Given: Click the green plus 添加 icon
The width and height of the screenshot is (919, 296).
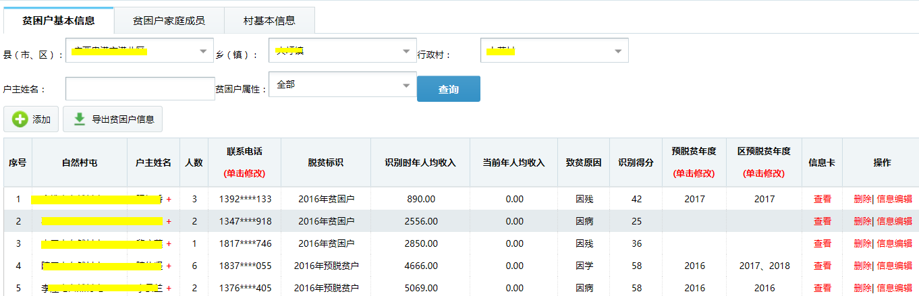Looking at the screenshot, I should tap(20, 119).
